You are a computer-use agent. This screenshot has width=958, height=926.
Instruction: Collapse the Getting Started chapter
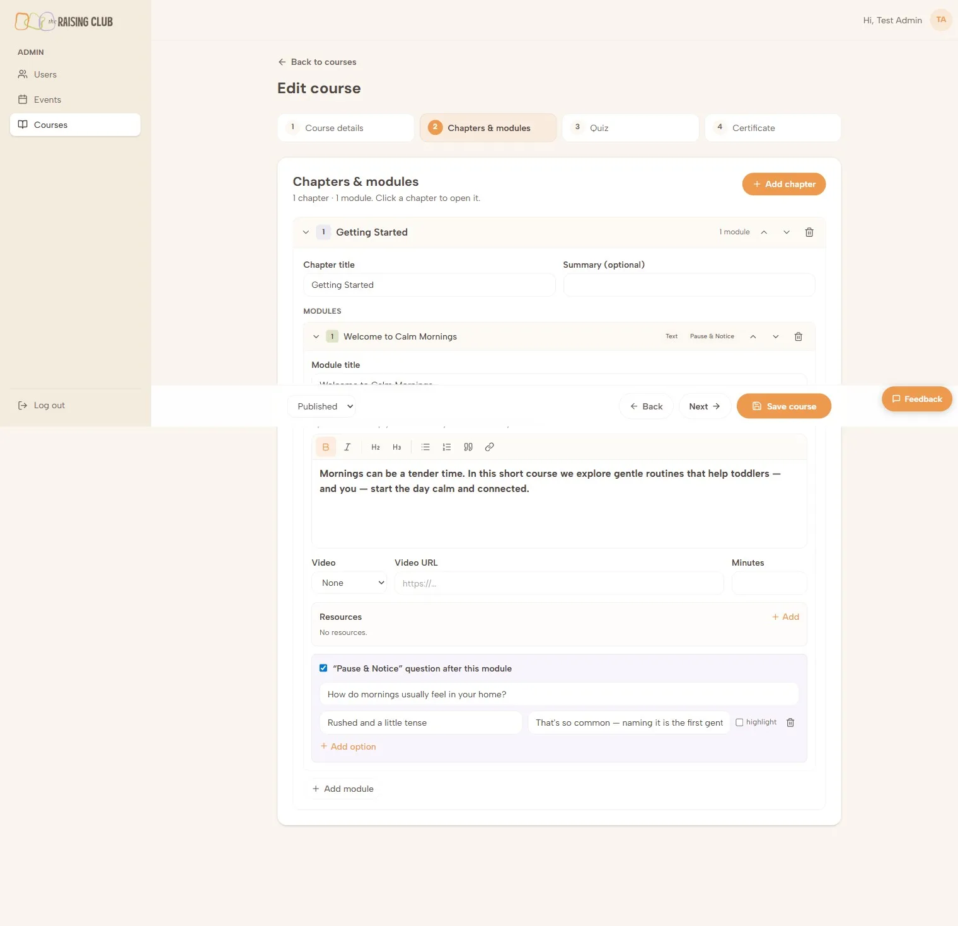tap(306, 232)
